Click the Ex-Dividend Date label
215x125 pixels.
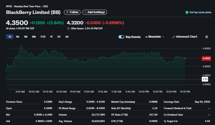point(173,115)
